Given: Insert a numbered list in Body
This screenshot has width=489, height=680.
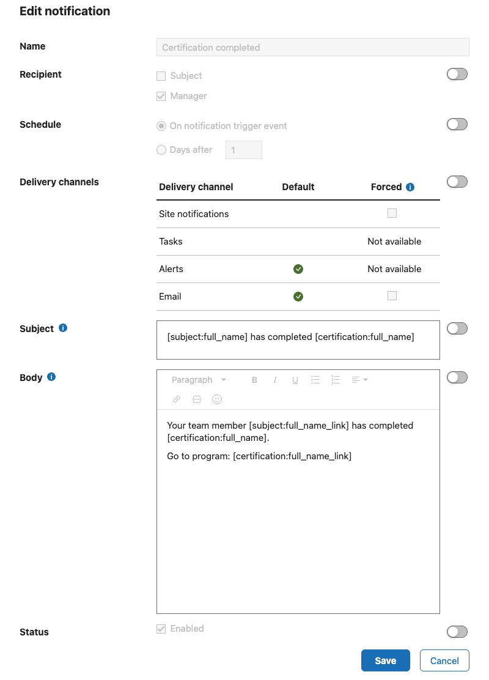Looking at the screenshot, I should [336, 380].
